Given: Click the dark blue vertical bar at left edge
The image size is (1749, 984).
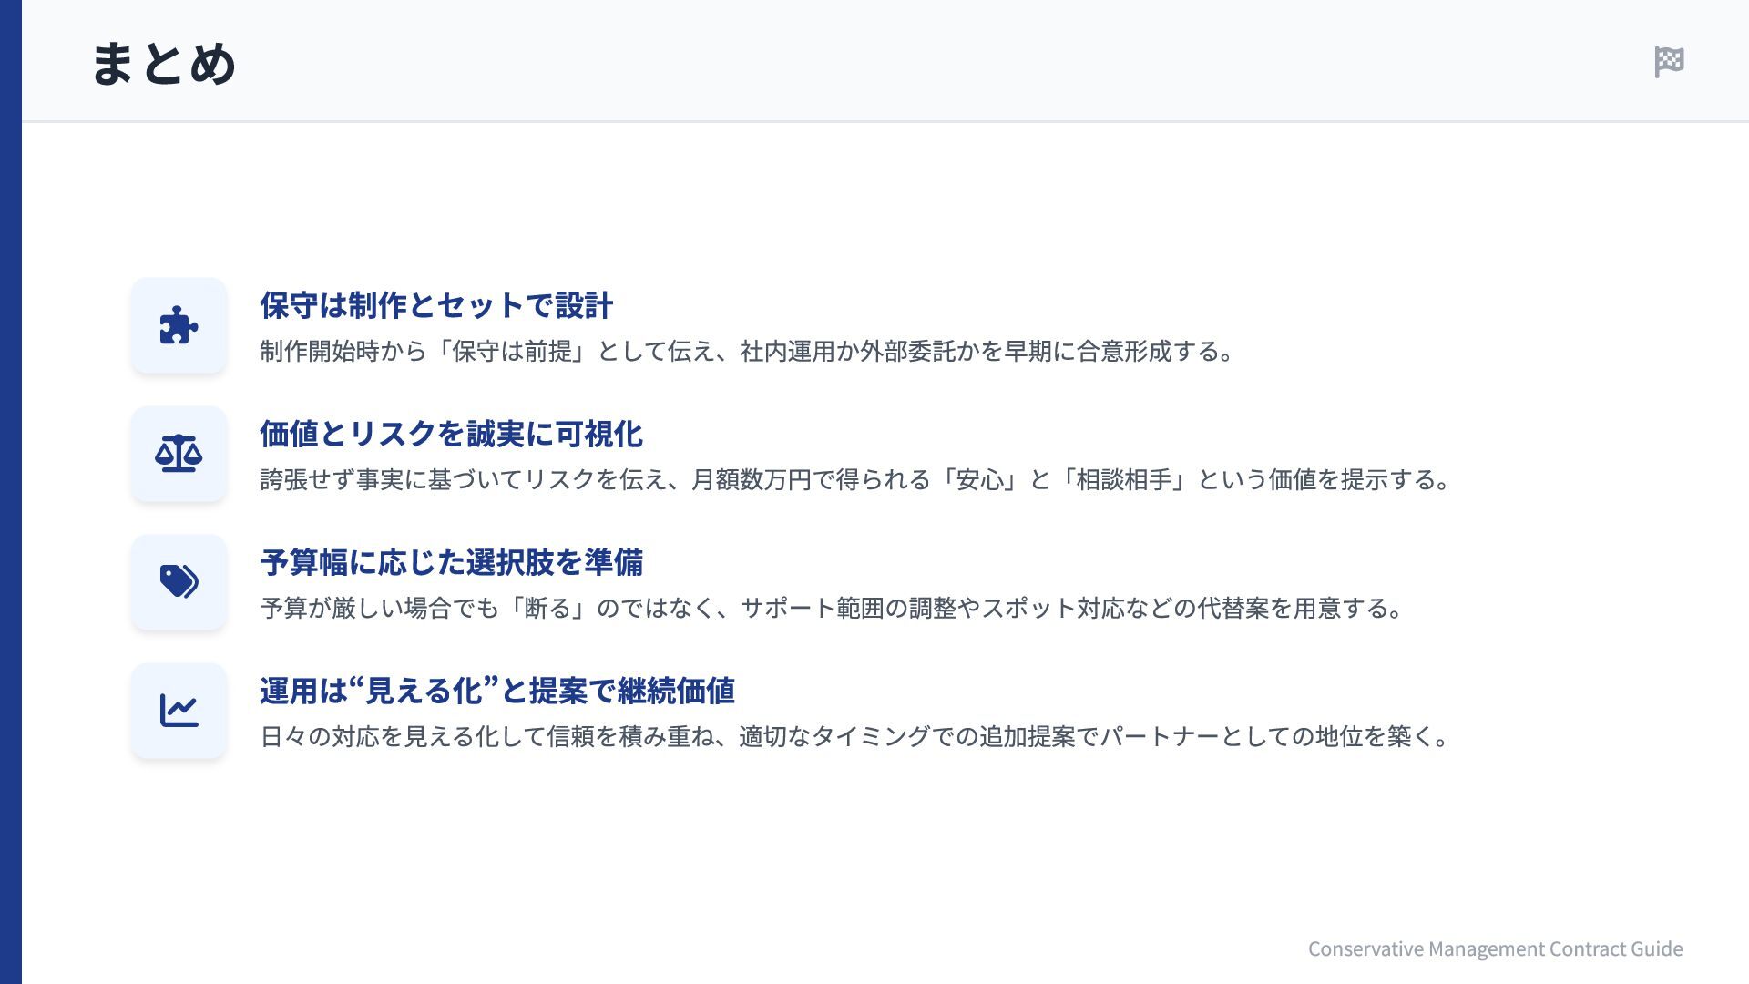Looking at the screenshot, I should coord(10,492).
